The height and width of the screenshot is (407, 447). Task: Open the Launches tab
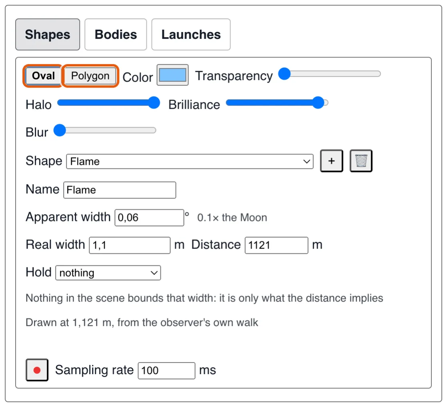pos(191,34)
